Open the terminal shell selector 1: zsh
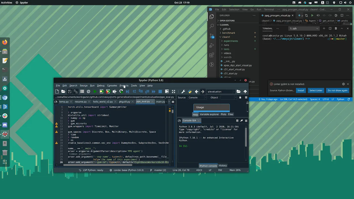Viewport: 354px width, 199px height. tap(304, 28)
